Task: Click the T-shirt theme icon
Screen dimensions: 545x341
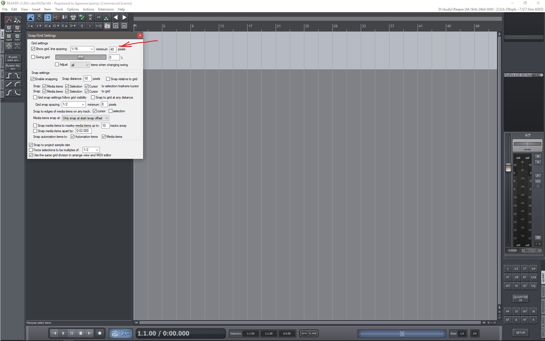Action: point(73,17)
